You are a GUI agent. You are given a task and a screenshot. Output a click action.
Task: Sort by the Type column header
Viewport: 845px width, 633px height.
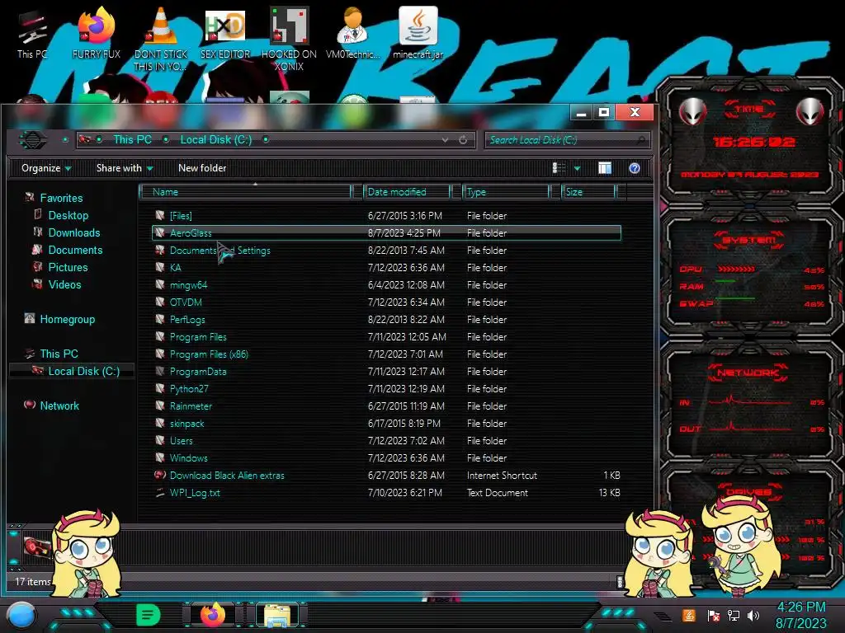click(506, 192)
